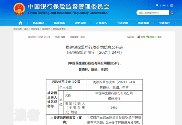Click the green 更多 plus icon
This screenshot has width=182, height=125.
156,37
